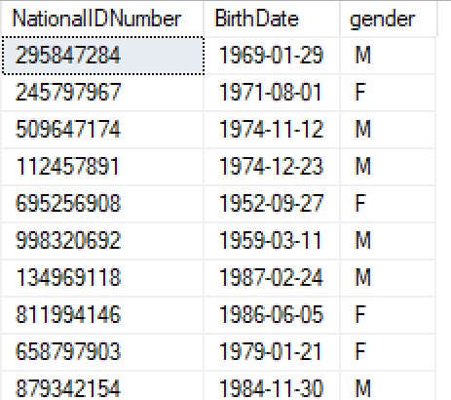451x400 pixels.
Task: Select the NationalIDNumber column header
Action: coord(102,19)
